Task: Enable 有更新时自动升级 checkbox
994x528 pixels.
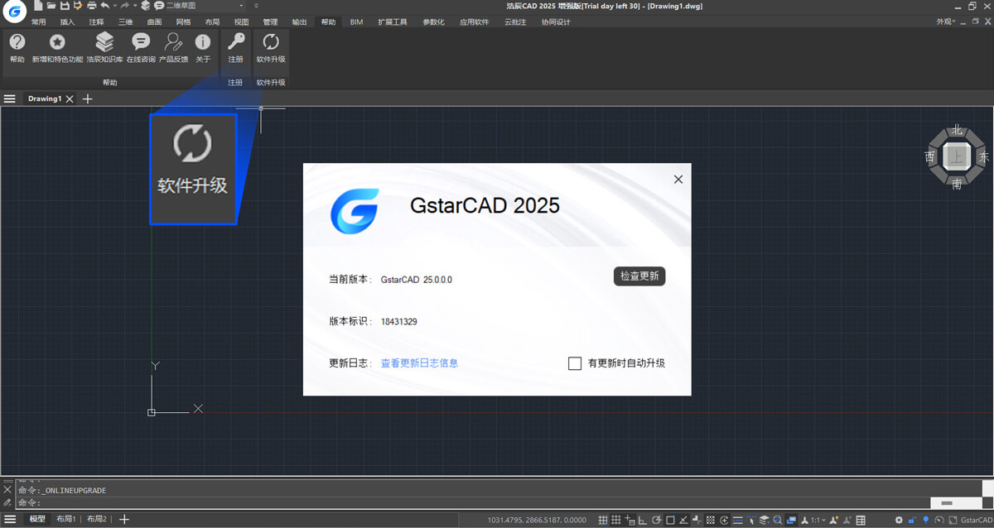Action: point(575,363)
